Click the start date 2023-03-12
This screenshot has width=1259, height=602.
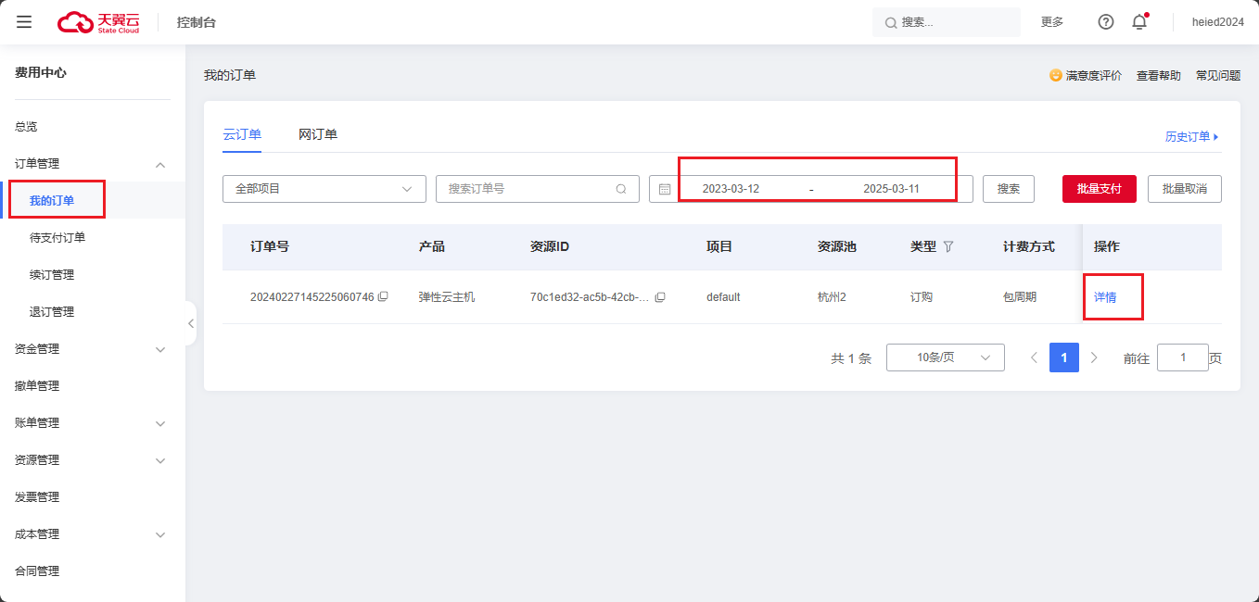click(x=731, y=189)
